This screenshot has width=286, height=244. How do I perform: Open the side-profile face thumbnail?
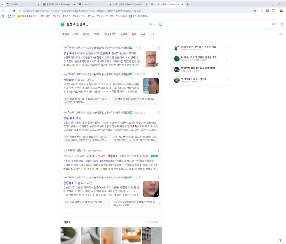[151, 86]
